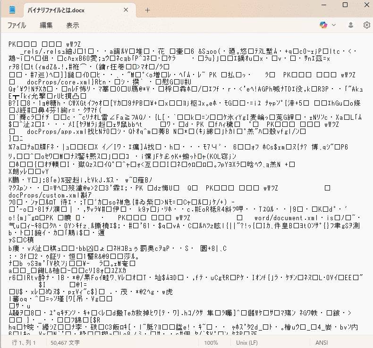Open the ファイル menu

[x=17, y=25]
